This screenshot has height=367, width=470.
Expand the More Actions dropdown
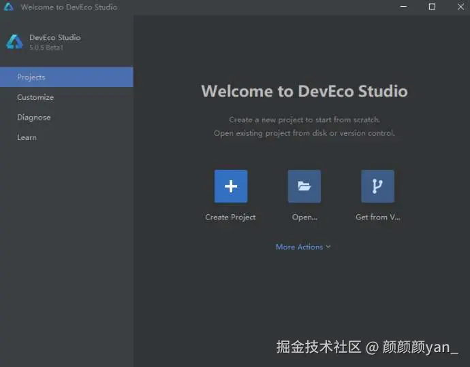(x=303, y=247)
